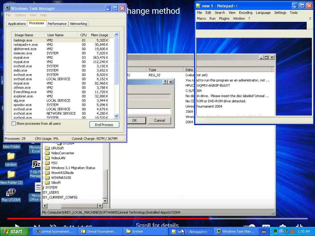
Task: Select Windows 3.1 Migration Status key
Action: coord(73,168)
